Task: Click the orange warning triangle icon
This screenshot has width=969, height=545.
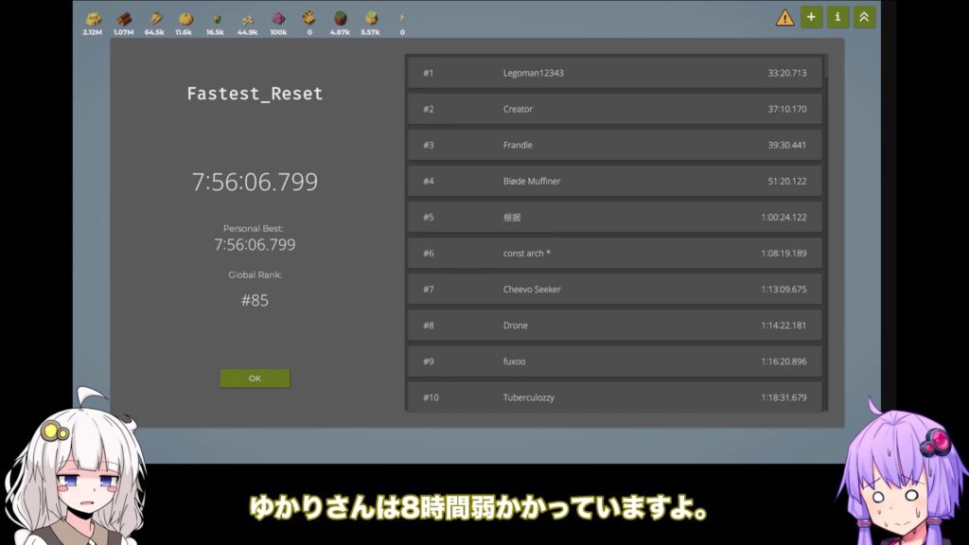Action: 784,18
